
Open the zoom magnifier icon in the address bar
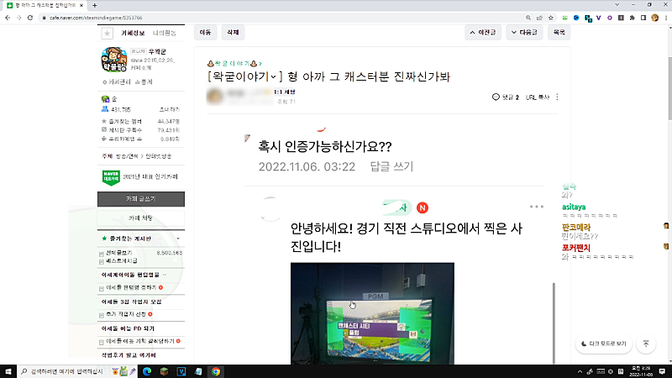click(x=528, y=18)
